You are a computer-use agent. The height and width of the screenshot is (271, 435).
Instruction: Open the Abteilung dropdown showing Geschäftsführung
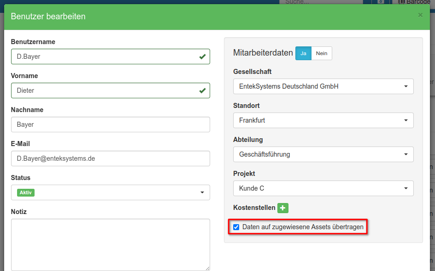pyautogui.click(x=323, y=154)
